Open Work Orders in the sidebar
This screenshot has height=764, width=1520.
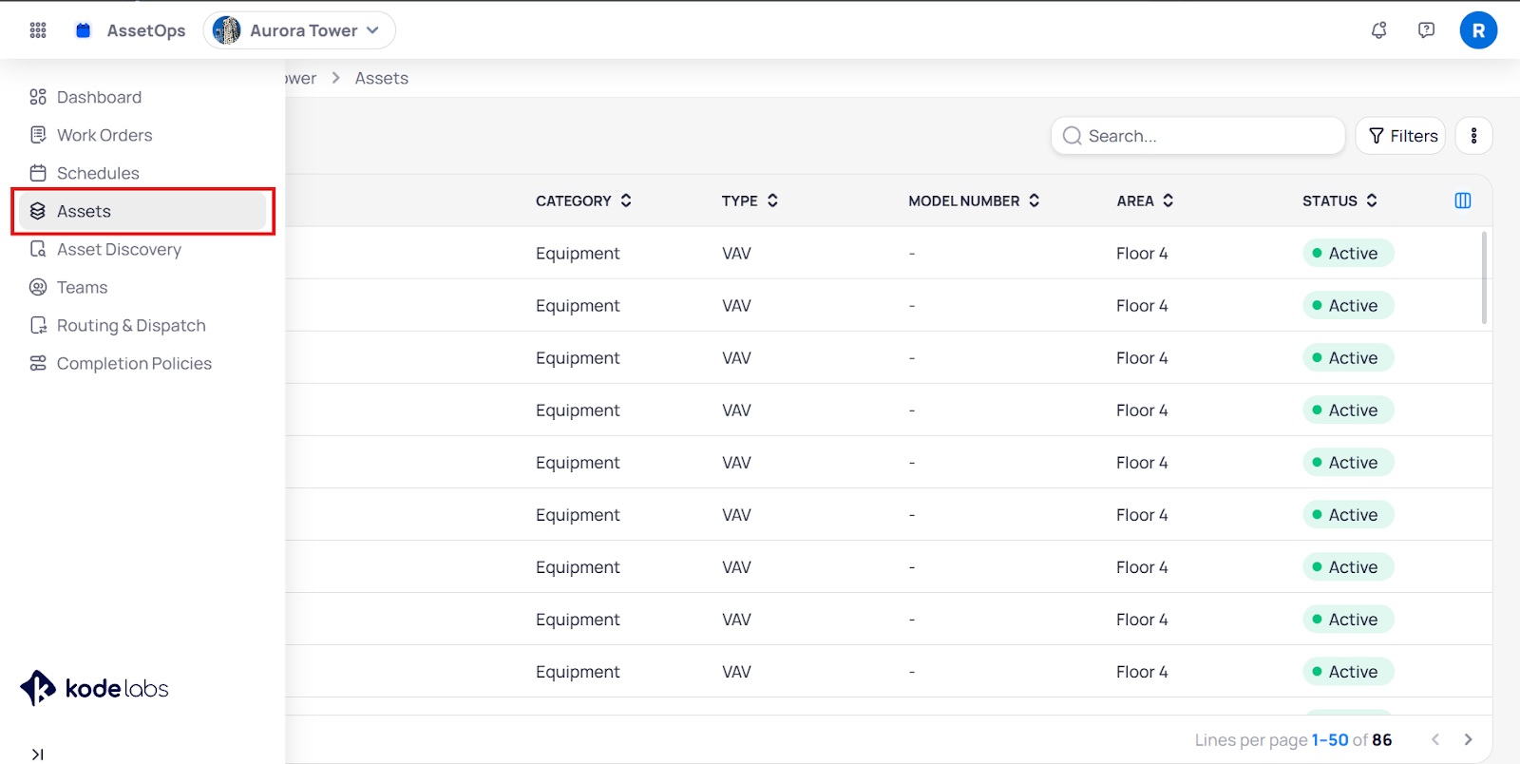pos(104,135)
